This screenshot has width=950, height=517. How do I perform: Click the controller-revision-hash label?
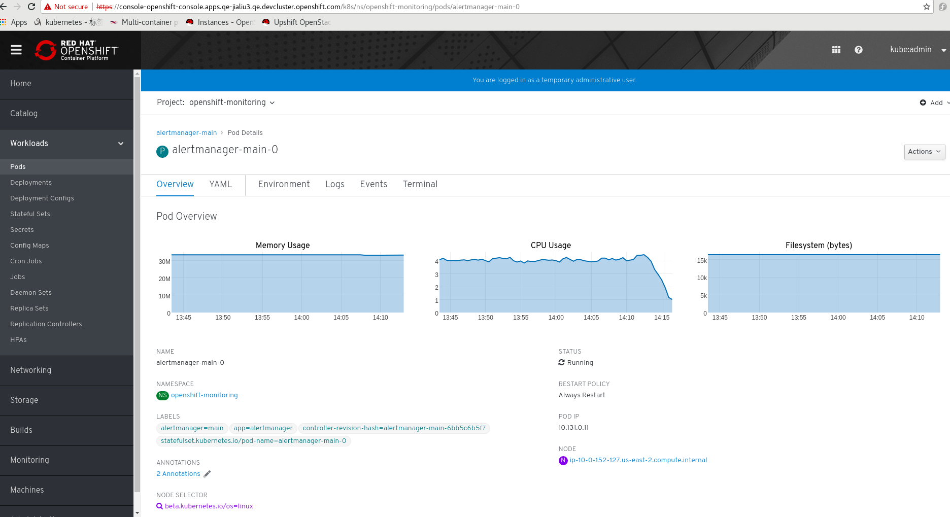coord(394,428)
